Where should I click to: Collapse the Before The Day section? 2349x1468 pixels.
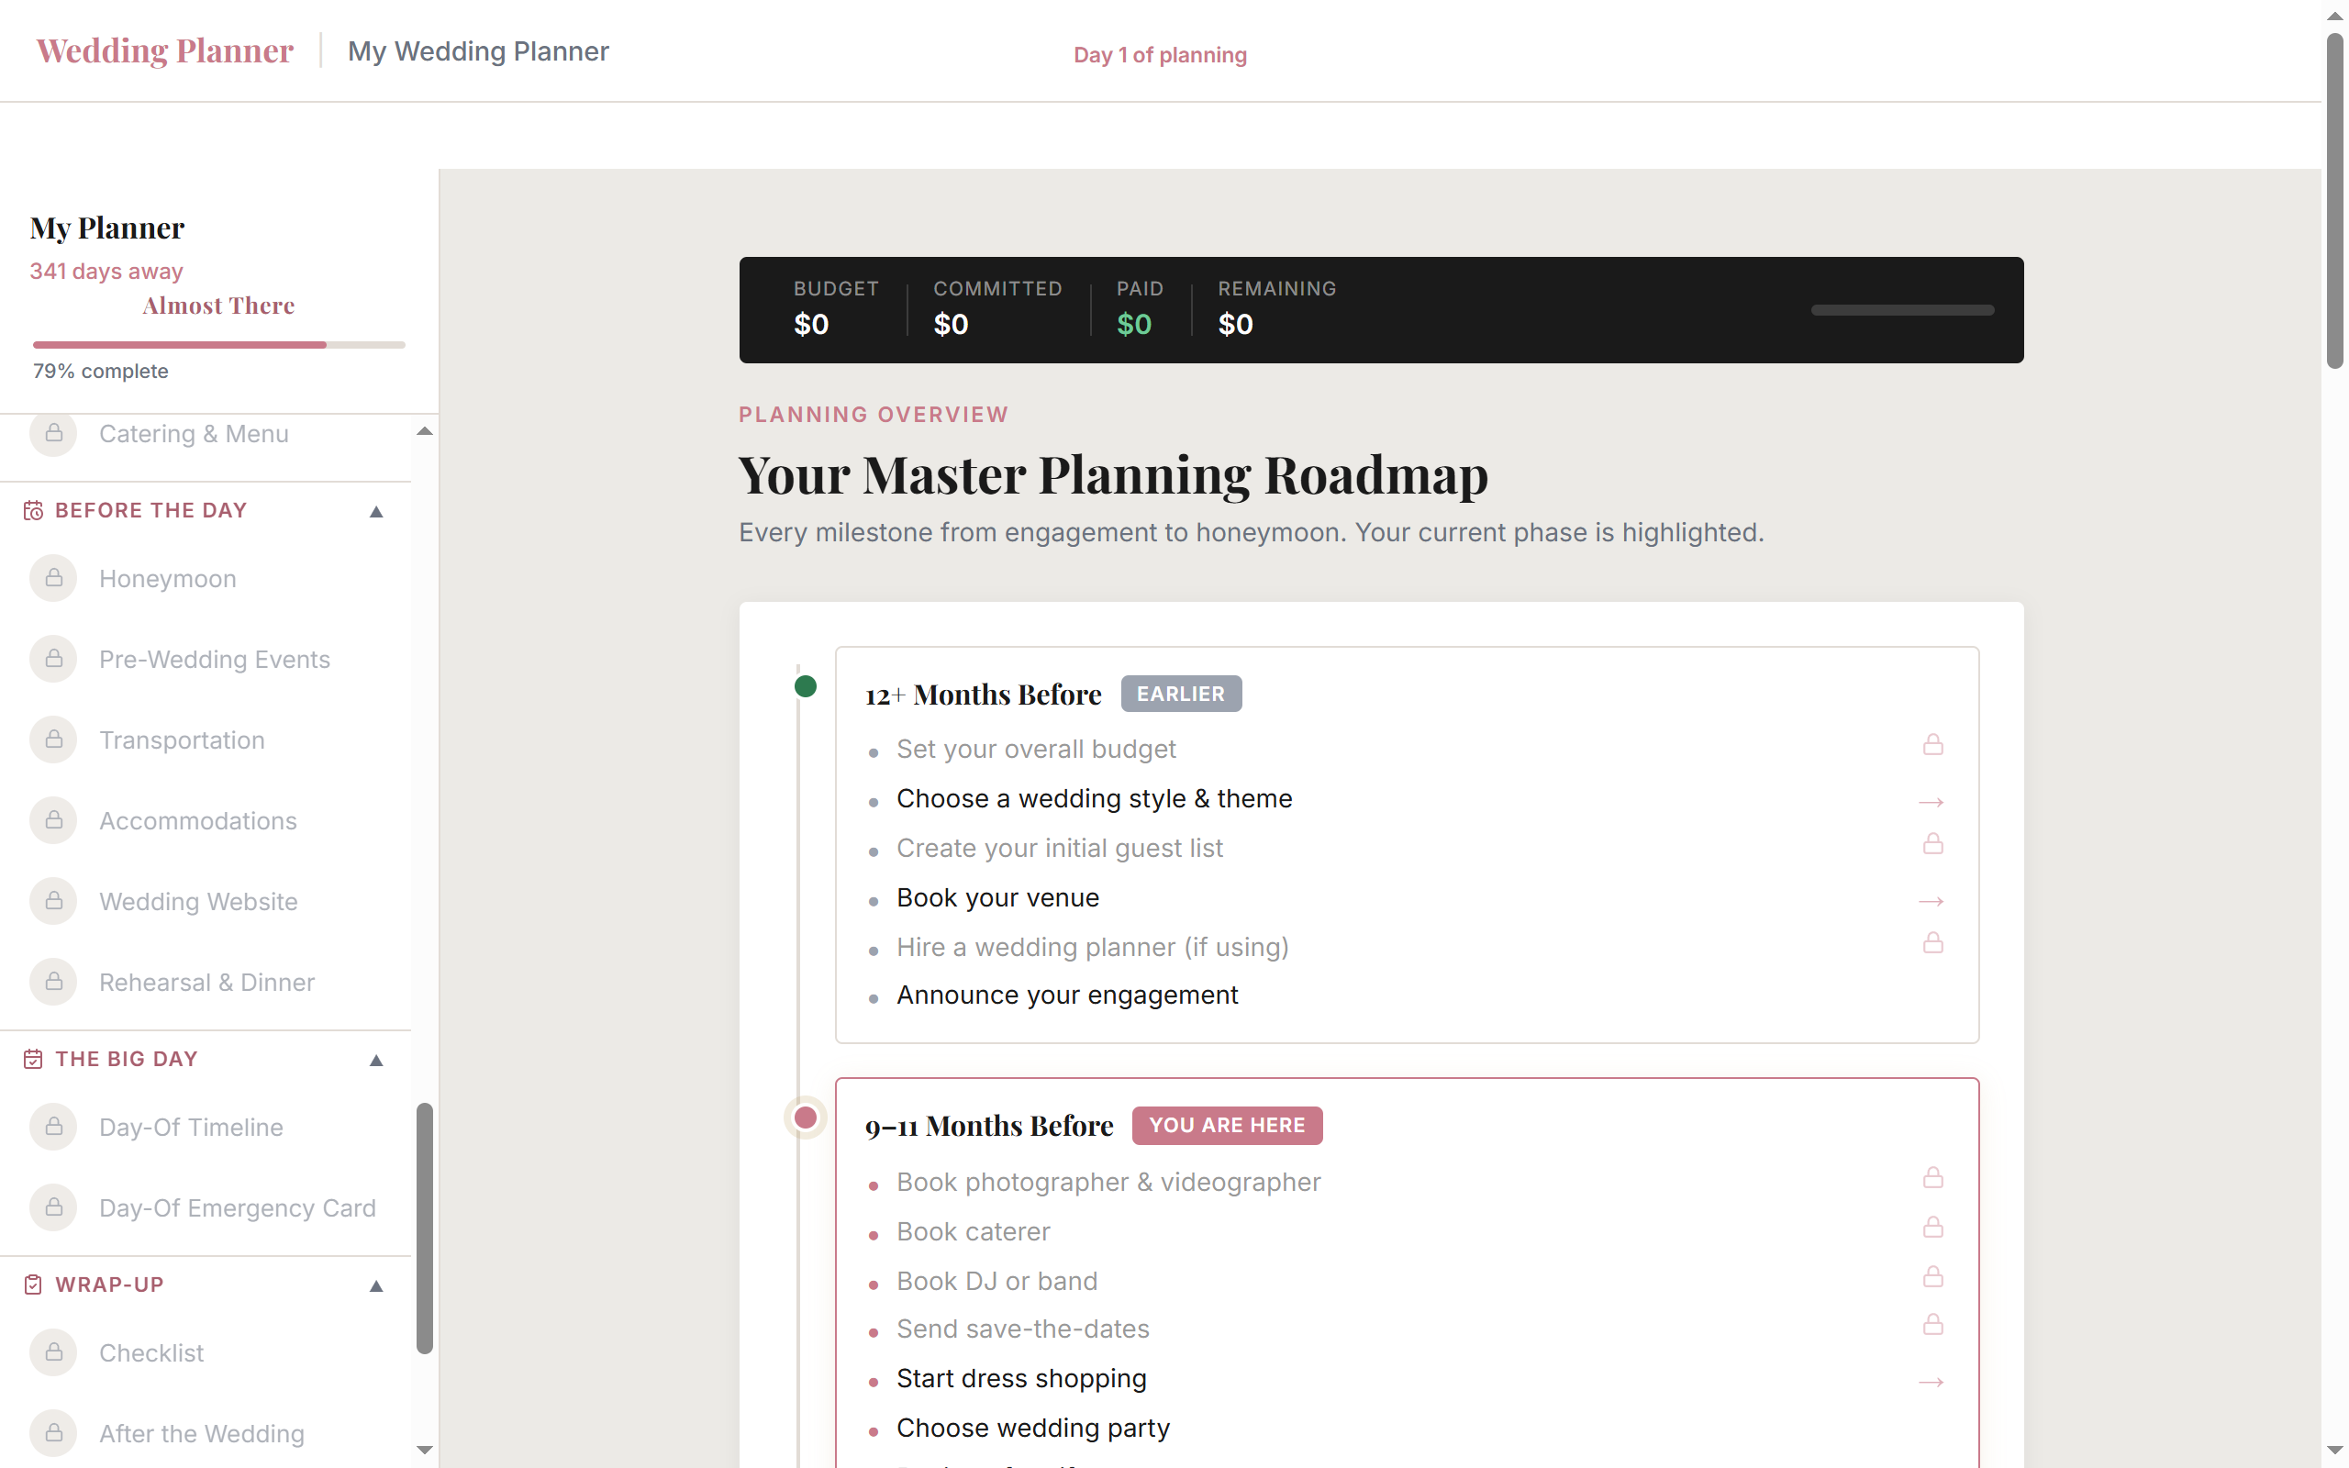coord(376,512)
